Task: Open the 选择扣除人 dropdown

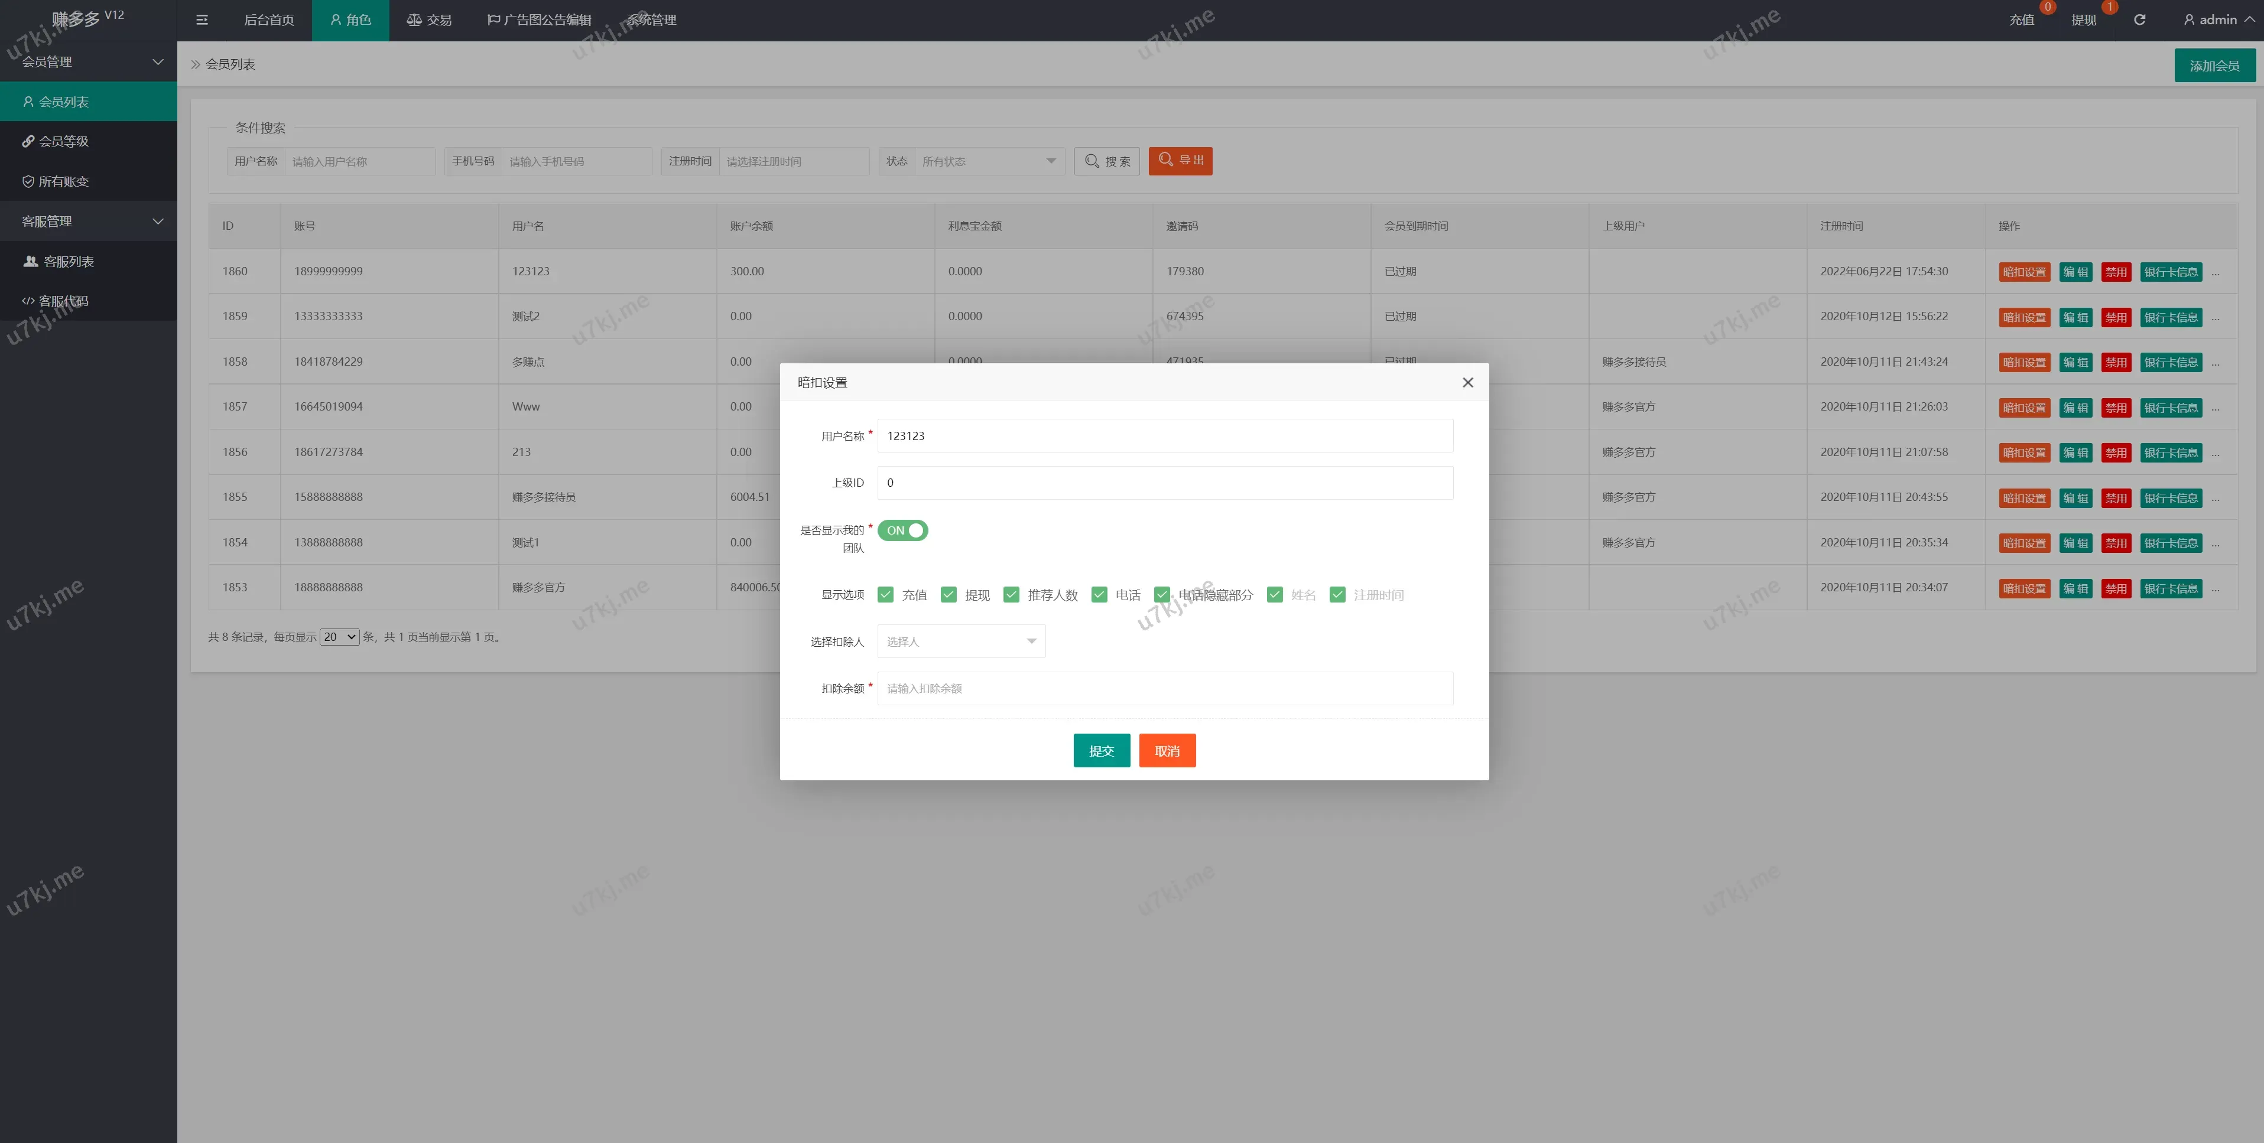Action: [x=960, y=641]
